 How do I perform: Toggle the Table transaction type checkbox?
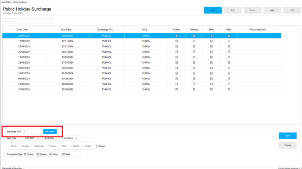pos(63,155)
